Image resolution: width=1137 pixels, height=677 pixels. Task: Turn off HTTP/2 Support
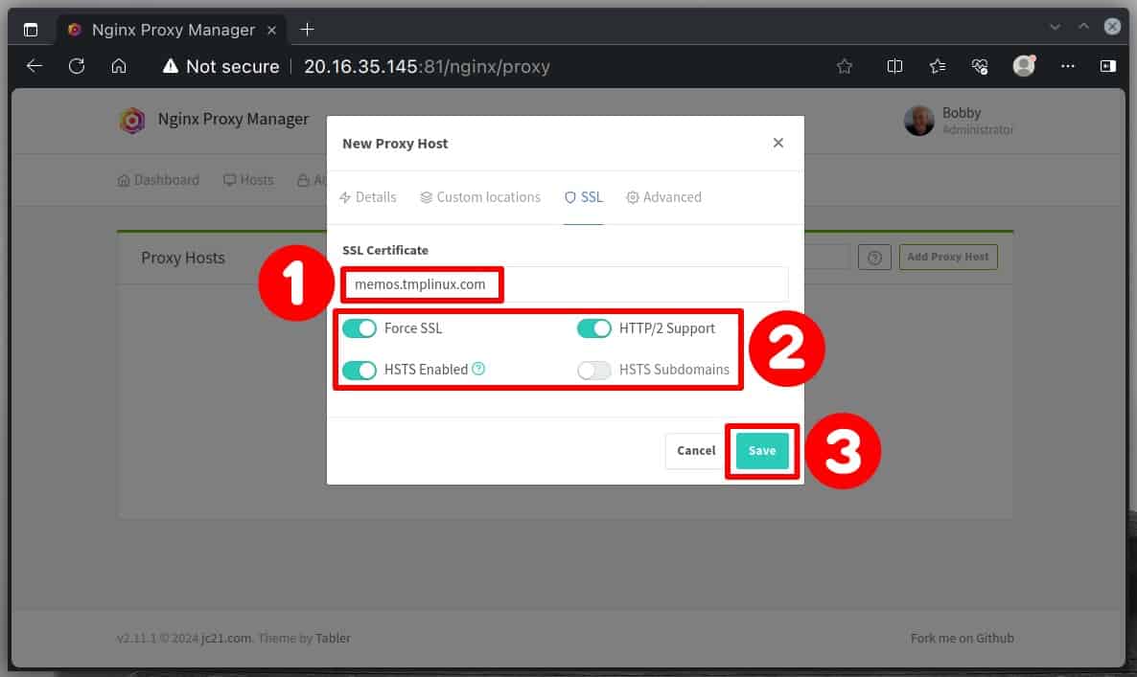tap(594, 327)
